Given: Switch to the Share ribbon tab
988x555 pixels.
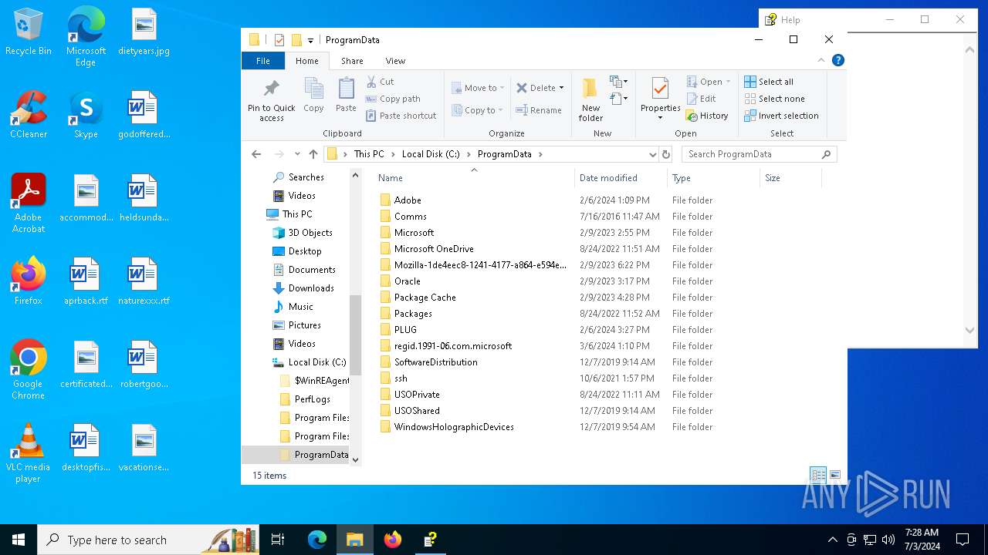Looking at the screenshot, I should pos(352,61).
